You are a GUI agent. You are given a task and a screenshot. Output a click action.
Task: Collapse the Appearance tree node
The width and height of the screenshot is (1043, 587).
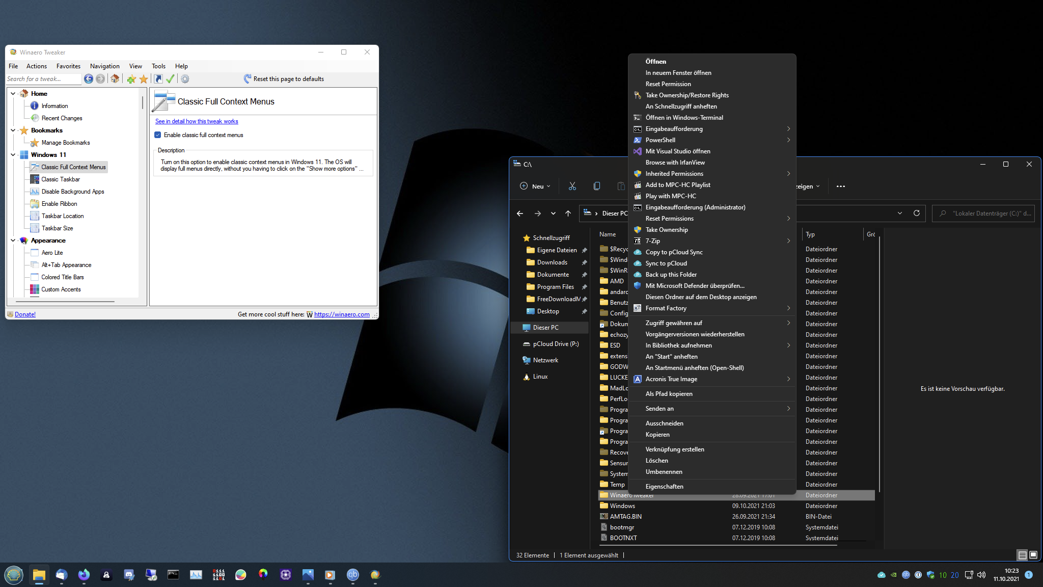[13, 241]
